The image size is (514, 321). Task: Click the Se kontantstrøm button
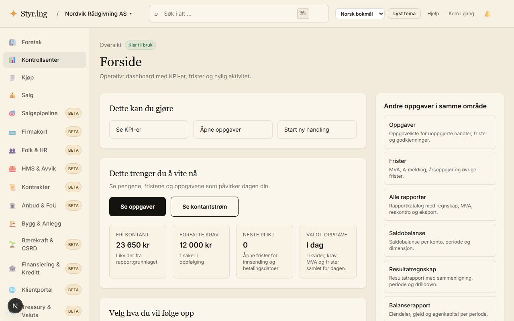click(204, 207)
